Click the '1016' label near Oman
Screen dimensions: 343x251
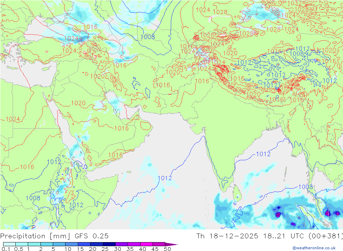coord(121,128)
